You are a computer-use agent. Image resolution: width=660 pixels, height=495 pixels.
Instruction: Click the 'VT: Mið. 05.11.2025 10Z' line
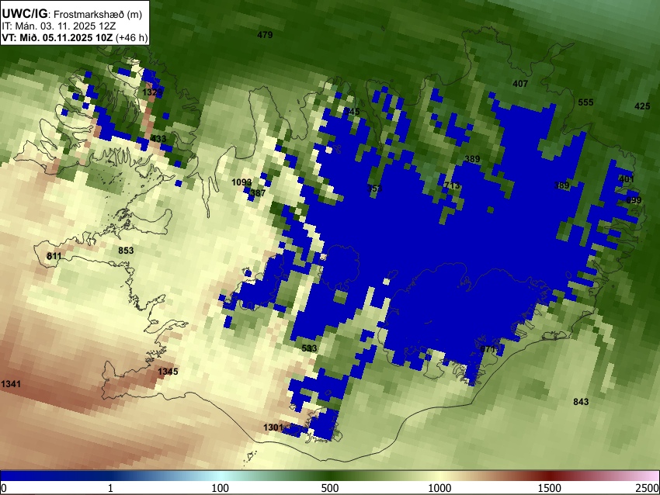(x=57, y=38)
